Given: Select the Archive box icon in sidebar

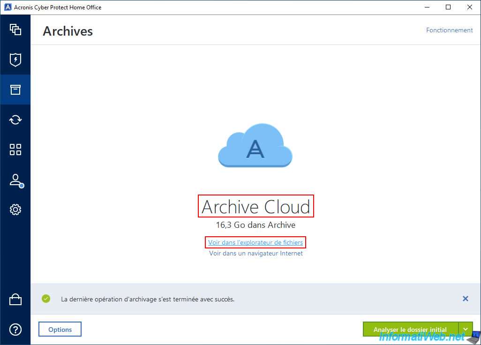Looking at the screenshot, I should [15, 90].
